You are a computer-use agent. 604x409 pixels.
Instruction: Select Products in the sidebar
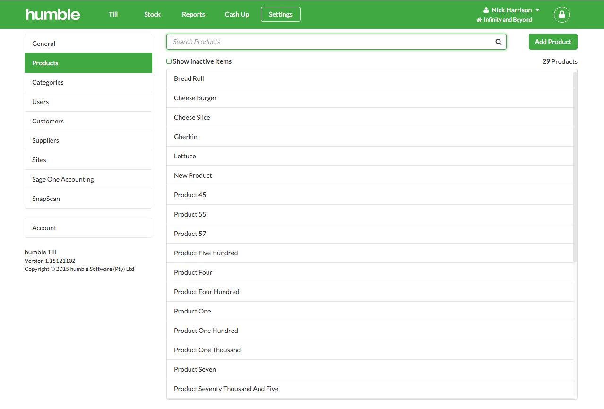(x=88, y=63)
